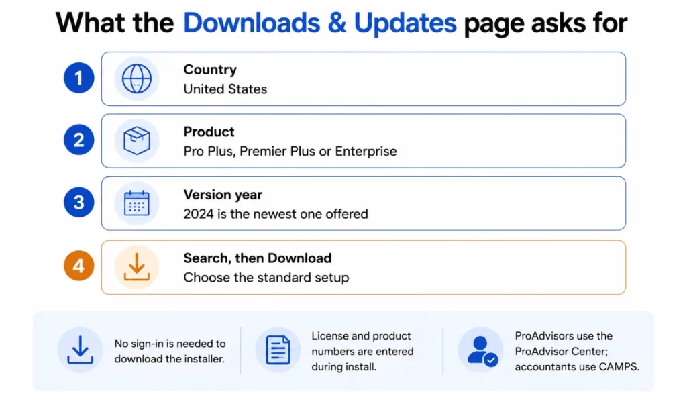This screenshot has width=687, height=416.
Task: Click the orange download icon in step four
Action: click(137, 267)
